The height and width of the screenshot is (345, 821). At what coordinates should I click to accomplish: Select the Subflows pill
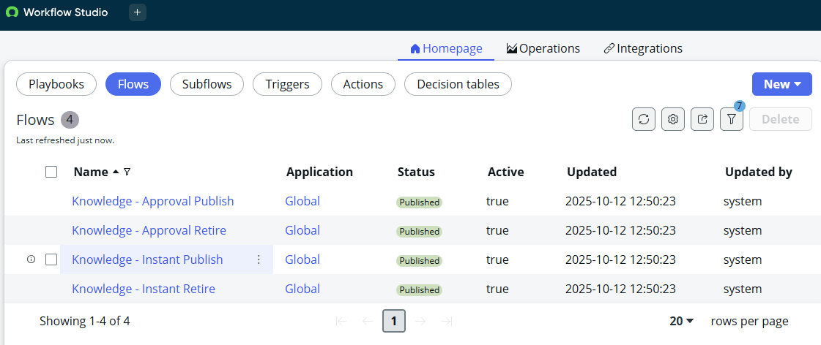click(x=207, y=84)
